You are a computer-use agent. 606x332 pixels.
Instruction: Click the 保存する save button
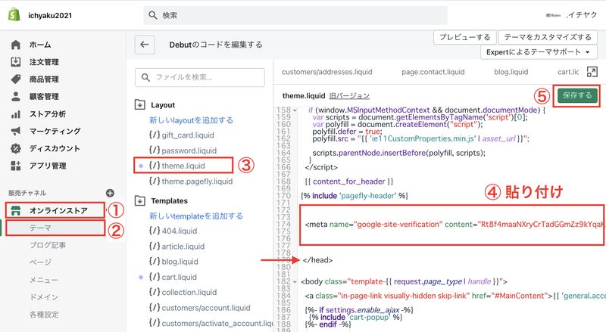pos(577,95)
